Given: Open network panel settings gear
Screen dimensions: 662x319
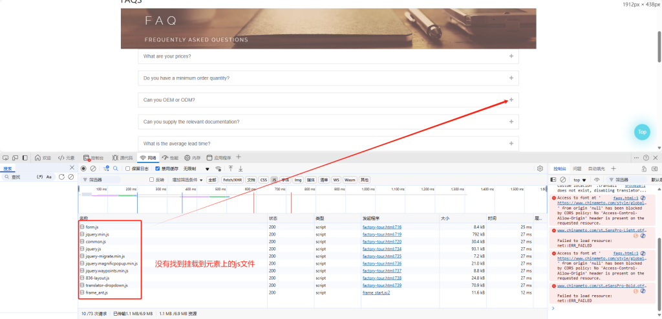Looking at the screenshot, I should point(540,169).
